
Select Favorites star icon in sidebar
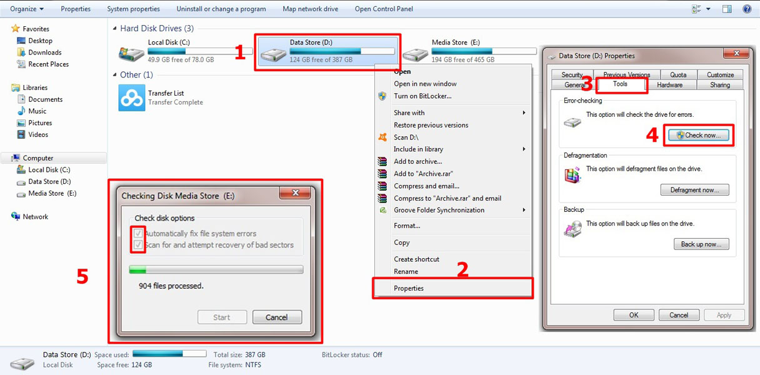coord(16,29)
